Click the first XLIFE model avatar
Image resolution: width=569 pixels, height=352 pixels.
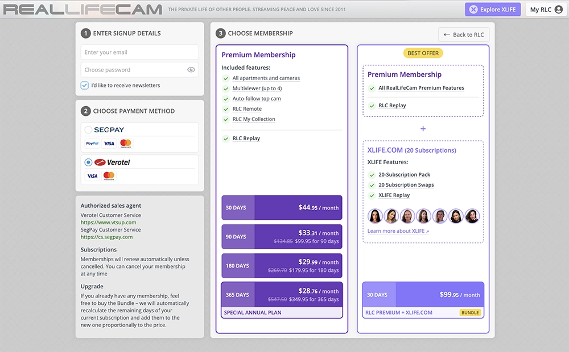coord(375,216)
